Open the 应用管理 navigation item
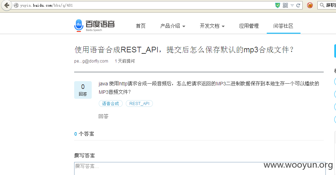The image size is (336, 175). point(249,26)
